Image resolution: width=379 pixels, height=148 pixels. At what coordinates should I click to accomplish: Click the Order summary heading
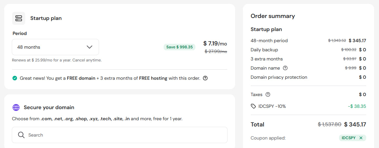pyautogui.click(x=273, y=16)
